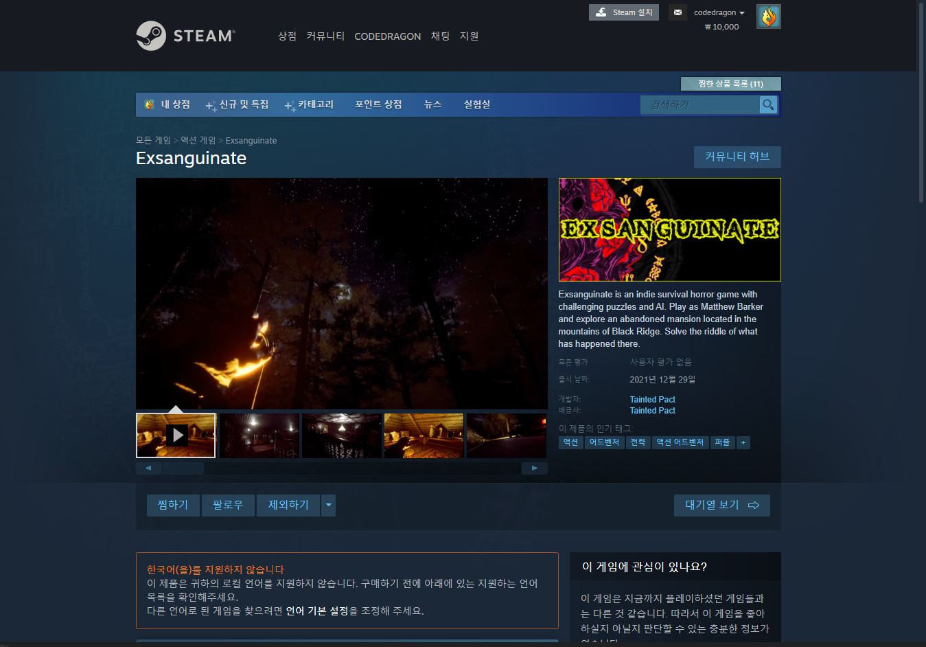Select the fourth bedroom screenshot thumbnail

(x=424, y=435)
